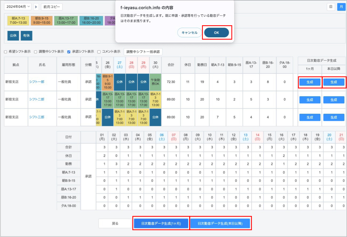Click シフト三郎's 公休 cell on the 26th

tap(108, 117)
